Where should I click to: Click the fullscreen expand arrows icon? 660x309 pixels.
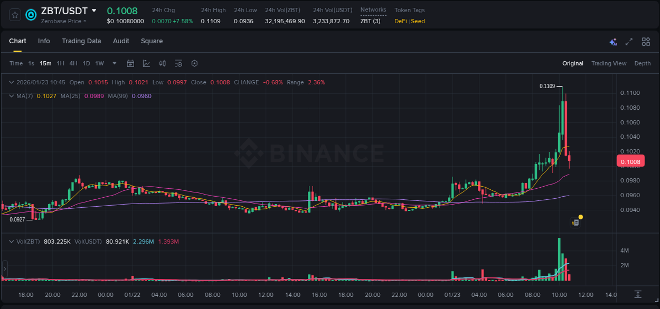click(629, 41)
